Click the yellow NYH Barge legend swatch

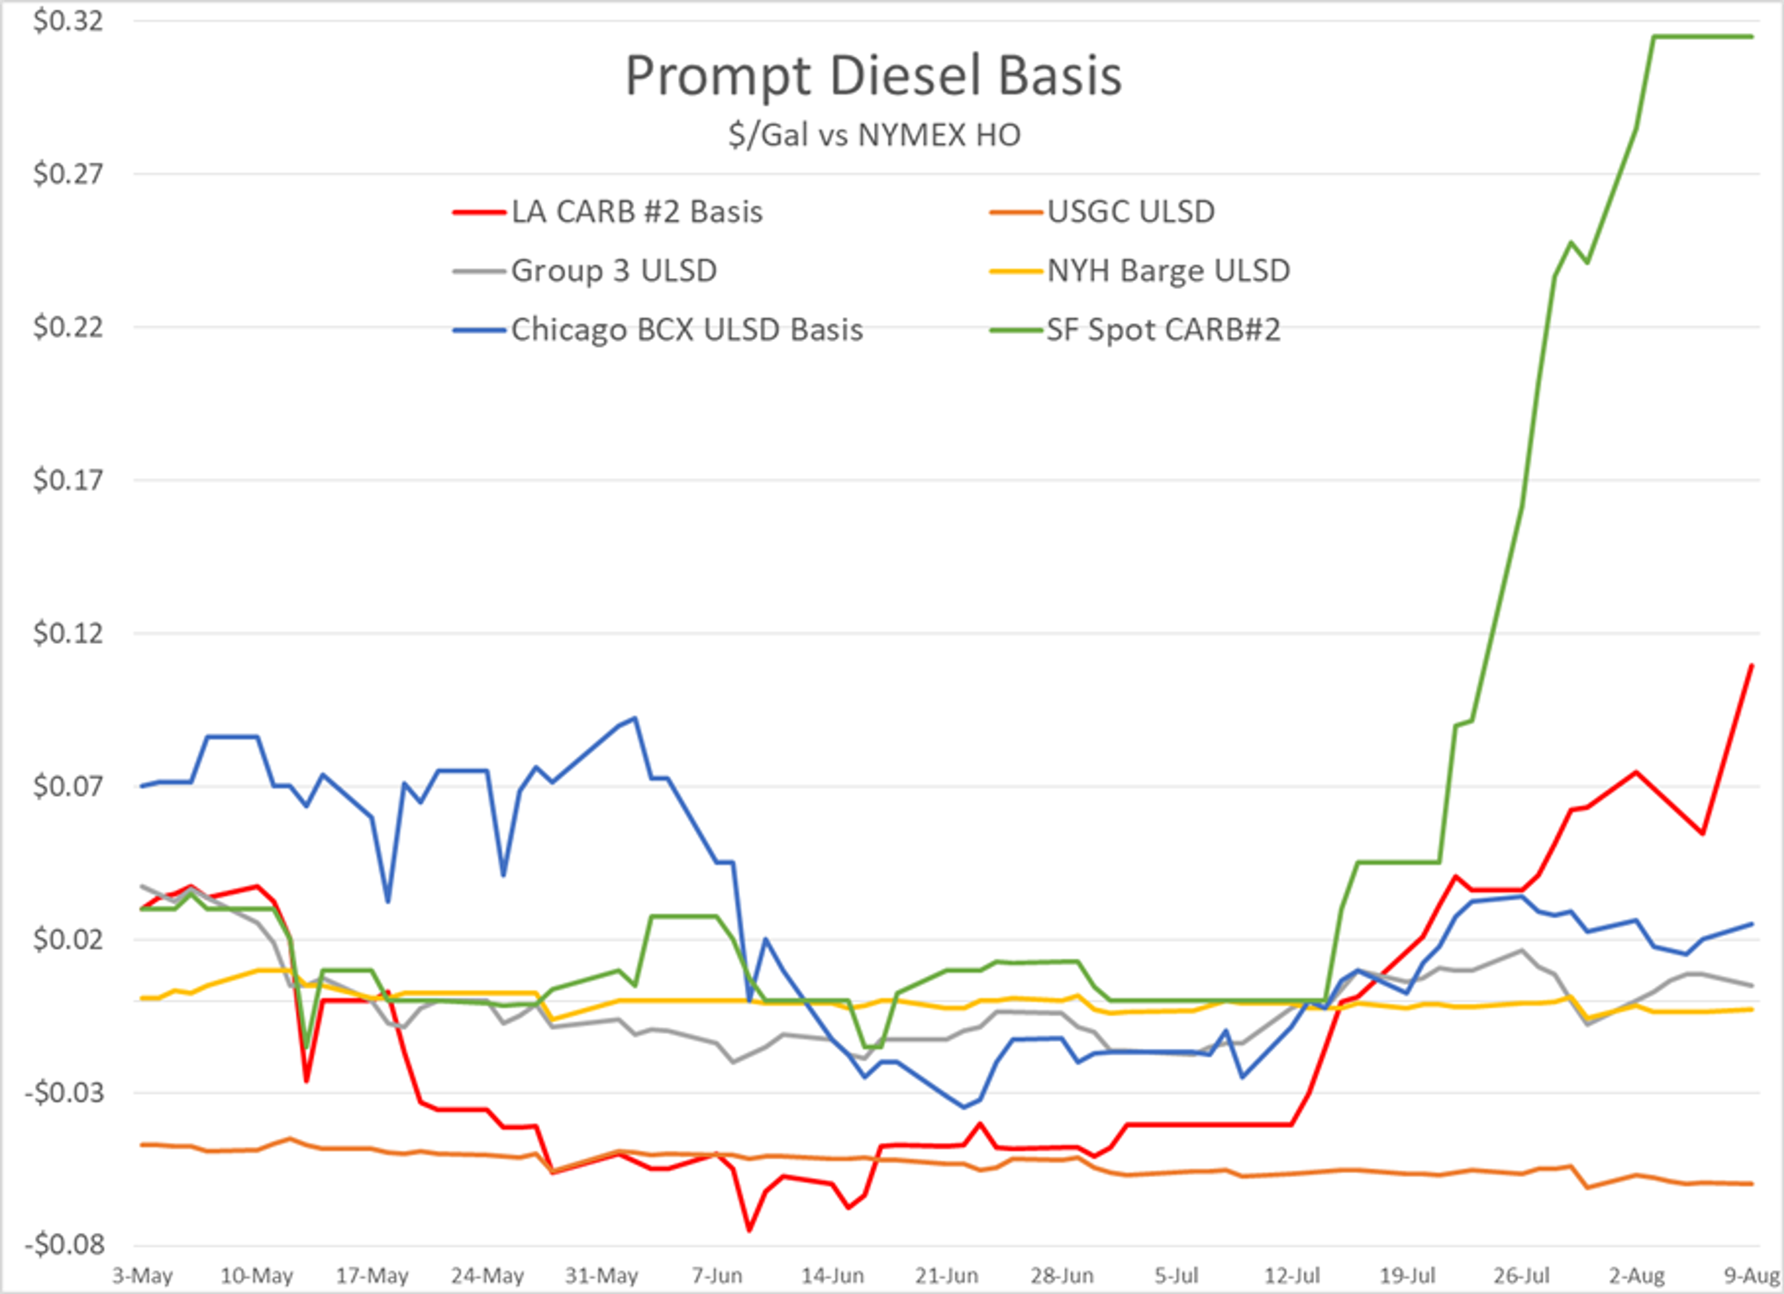(1016, 271)
